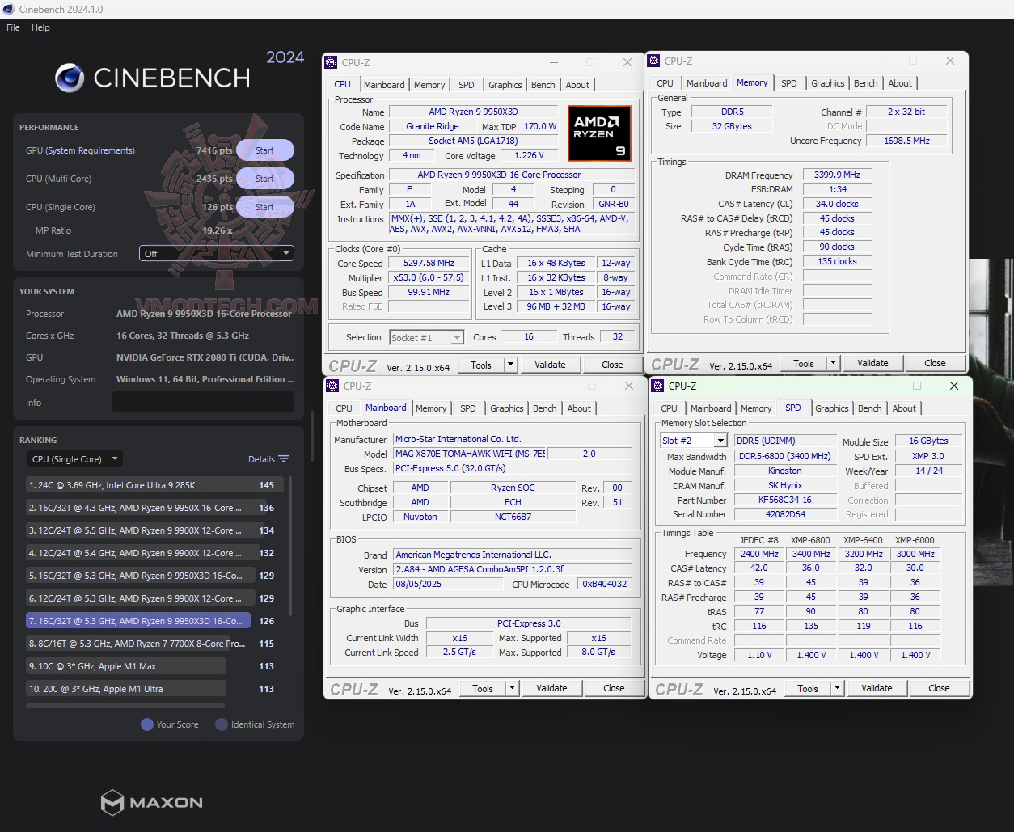Viewport: 1014px width, 832px height.
Task: Click Validate in the CPU-Z window
Action: (551, 364)
